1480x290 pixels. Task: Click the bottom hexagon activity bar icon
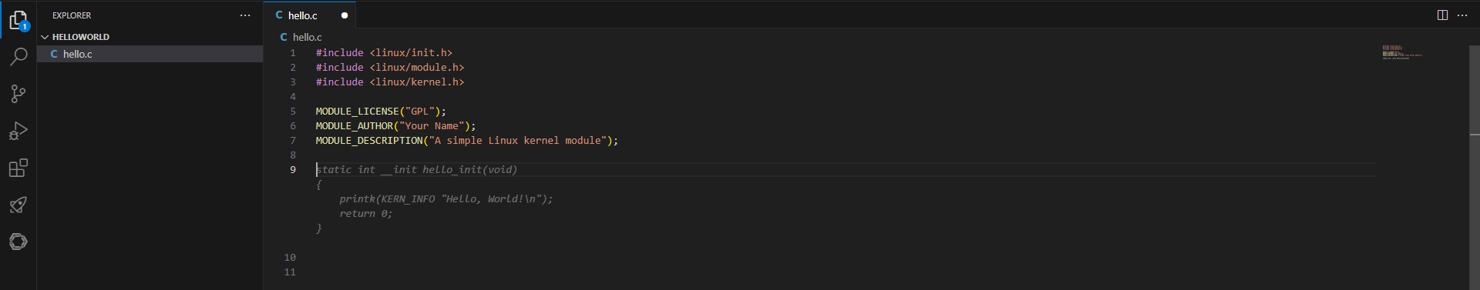[x=18, y=242]
